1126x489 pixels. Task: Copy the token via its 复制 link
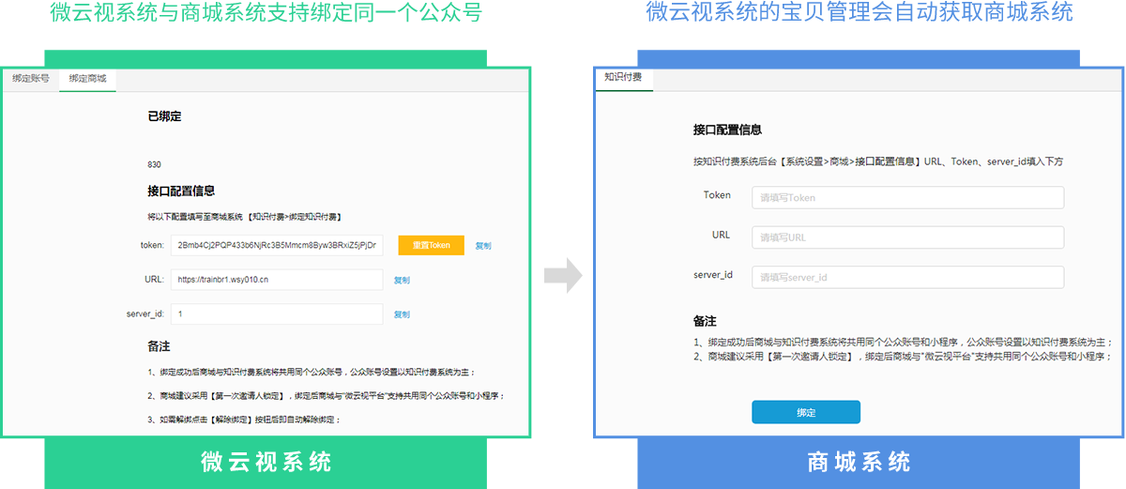point(482,246)
